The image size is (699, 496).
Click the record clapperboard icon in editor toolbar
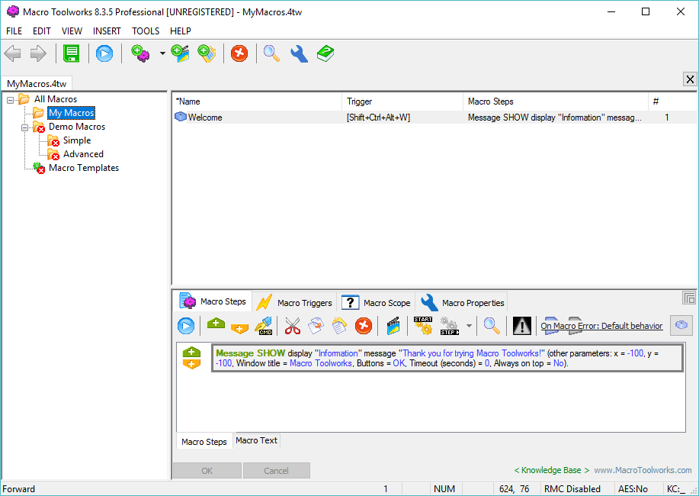pyautogui.click(x=393, y=326)
